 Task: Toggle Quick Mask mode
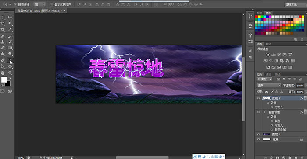[x=3, y=91]
